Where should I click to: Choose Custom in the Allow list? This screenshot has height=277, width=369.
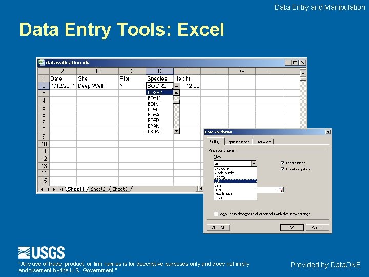pos(235,197)
